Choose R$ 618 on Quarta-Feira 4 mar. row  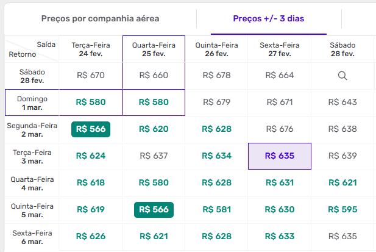point(91,182)
